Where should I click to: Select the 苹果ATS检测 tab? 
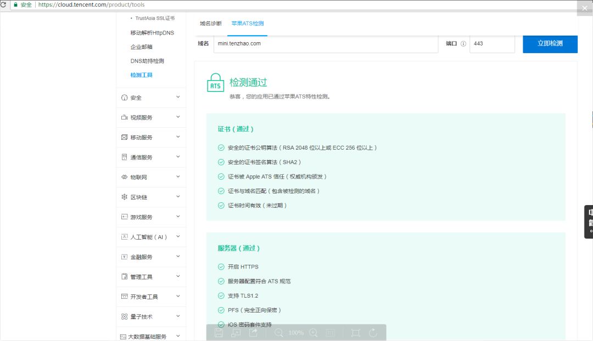tap(247, 24)
